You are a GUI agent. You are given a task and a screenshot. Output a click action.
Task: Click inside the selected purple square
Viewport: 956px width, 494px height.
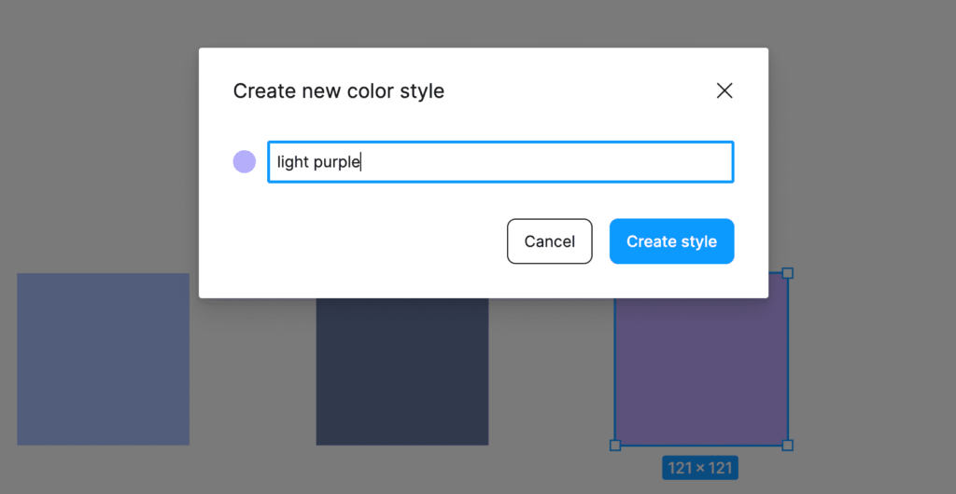pos(700,373)
